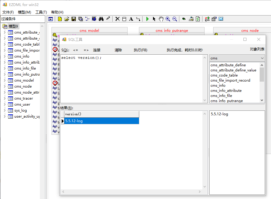271x199 pixels.
Task: Create a new file with the yellow page icon
Action: click(x=60, y=19)
